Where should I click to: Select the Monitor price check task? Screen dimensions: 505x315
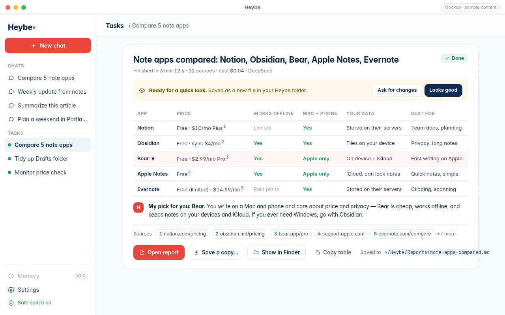click(x=48, y=172)
